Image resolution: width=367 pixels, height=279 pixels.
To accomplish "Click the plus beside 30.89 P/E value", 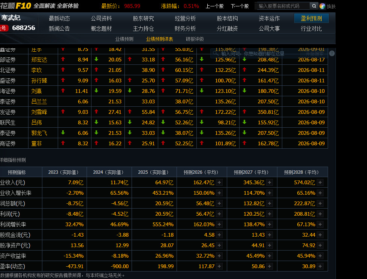I will click(320, 266).
